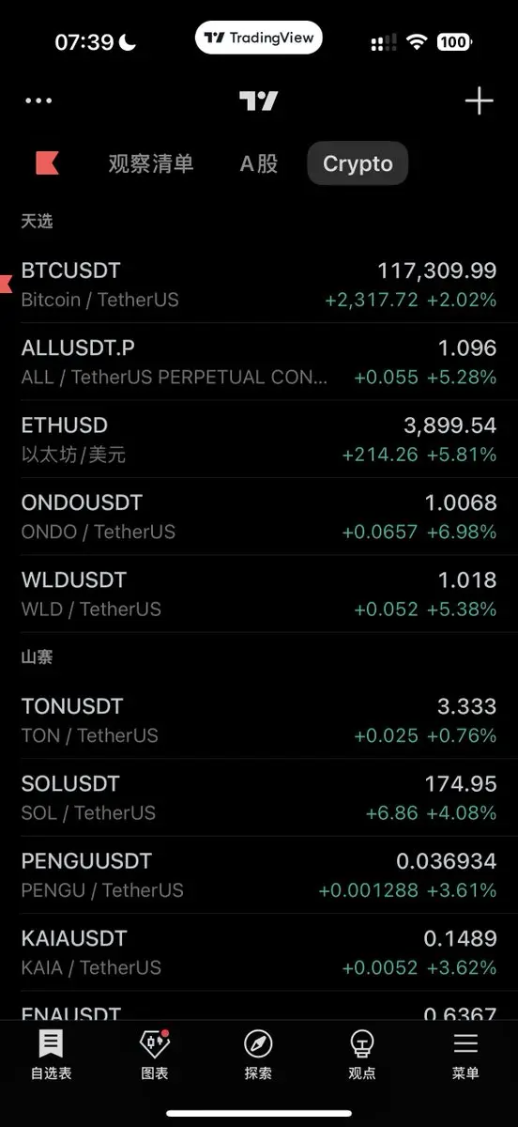Open SOLUSDT symbol row
This screenshot has width=518, height=1127.
pyautogui.click(x=259, y=797)
